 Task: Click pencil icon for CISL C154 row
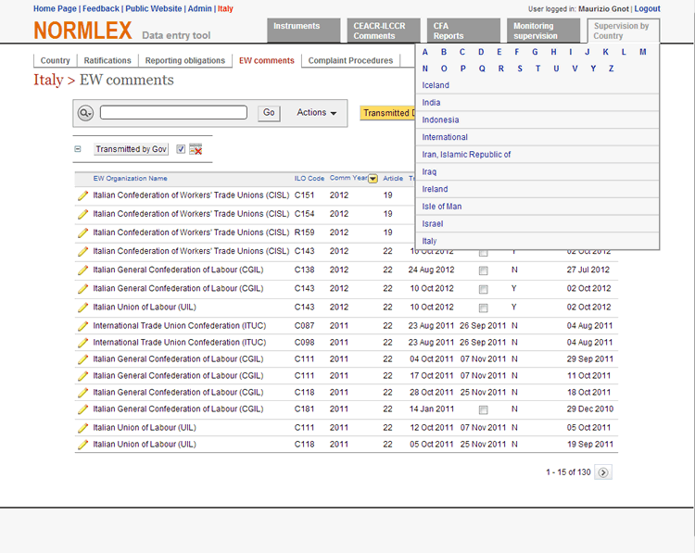coord(82,214)
